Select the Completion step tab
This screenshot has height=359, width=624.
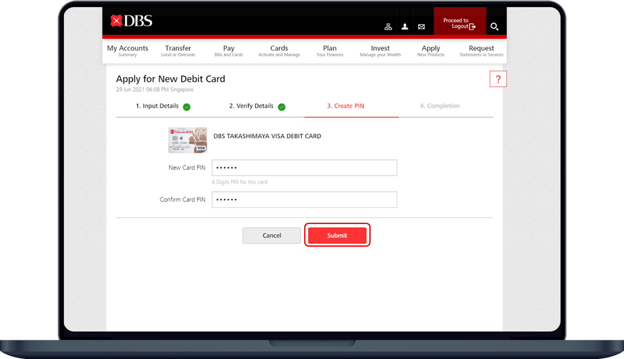(x=440, y=106)
